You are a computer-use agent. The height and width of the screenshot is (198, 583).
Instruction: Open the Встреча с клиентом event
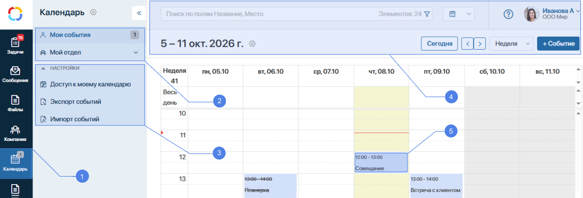436,185
